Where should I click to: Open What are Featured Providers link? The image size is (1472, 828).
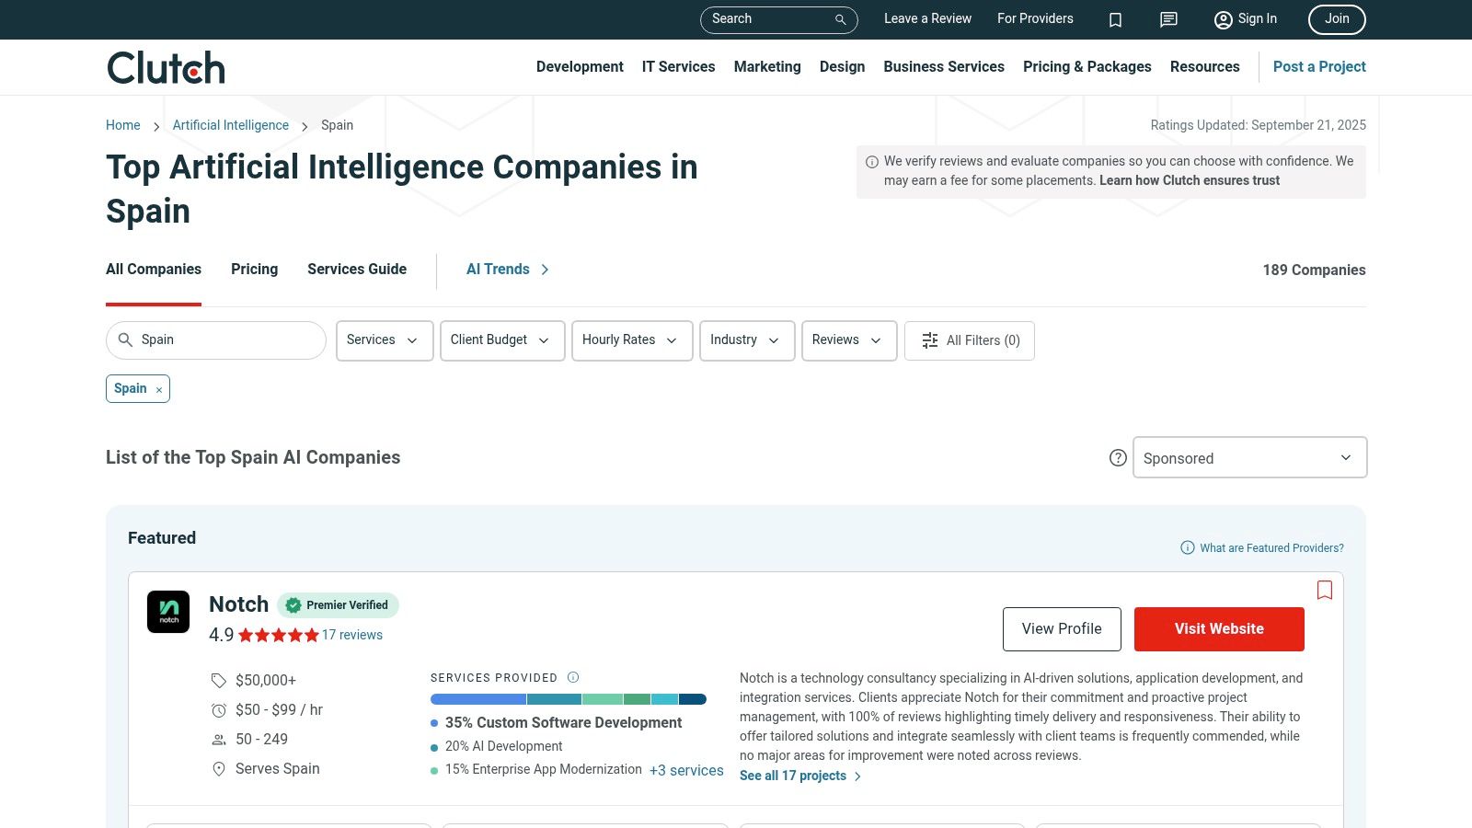pos(1262,547)
